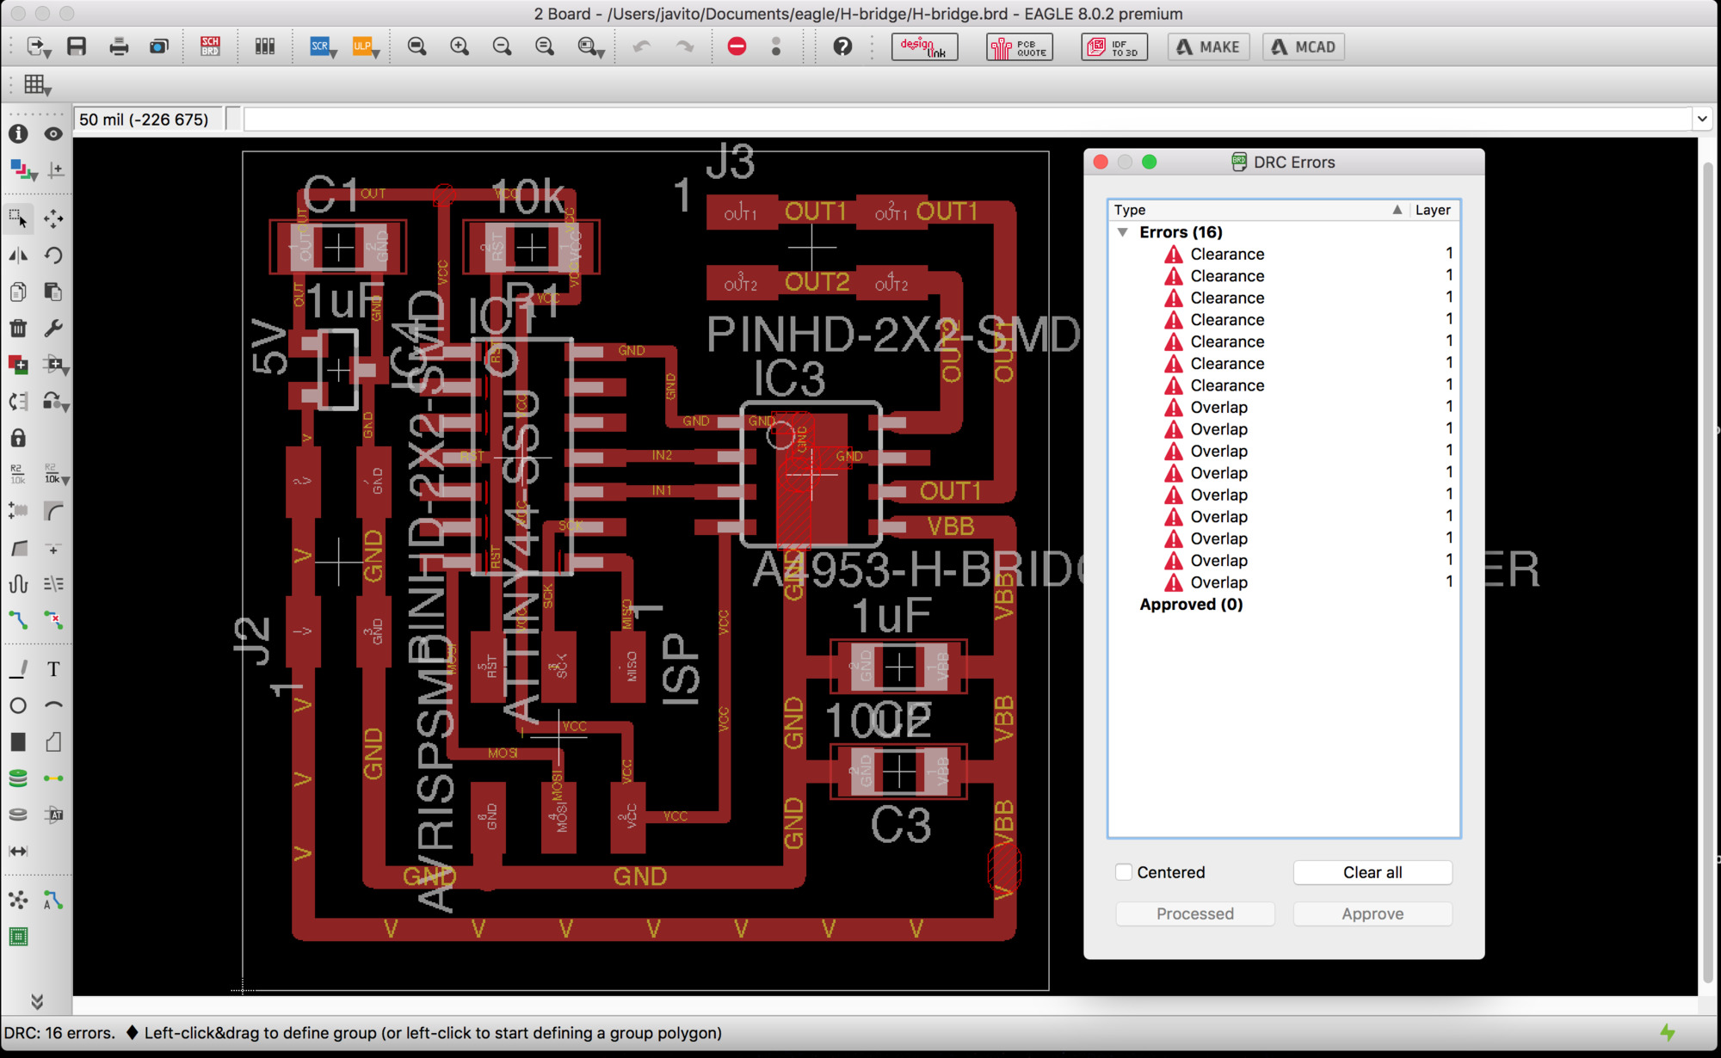Open the zoom select dropdown
1721x1058 pixels.
(x=590, y=46)
